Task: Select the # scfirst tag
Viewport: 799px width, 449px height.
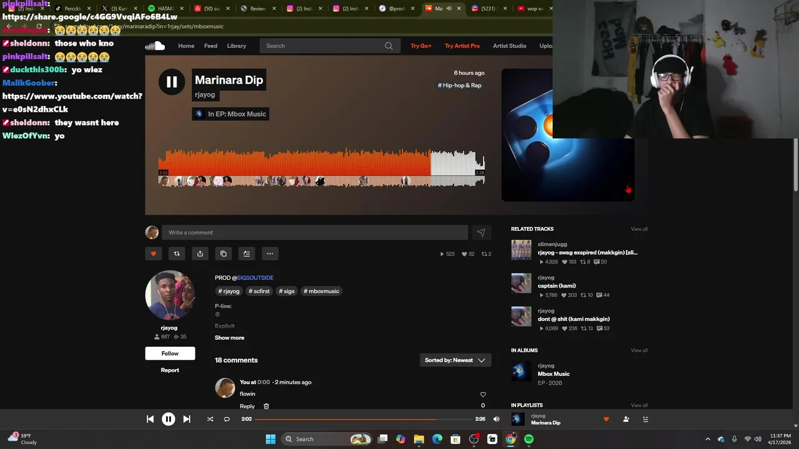Action: pyautogui.click(x=259, y=291)
